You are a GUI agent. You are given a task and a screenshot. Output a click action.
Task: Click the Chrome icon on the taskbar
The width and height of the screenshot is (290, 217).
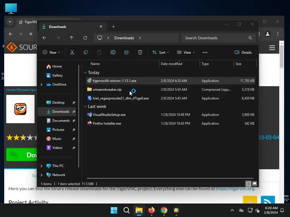tap(164, 210)
